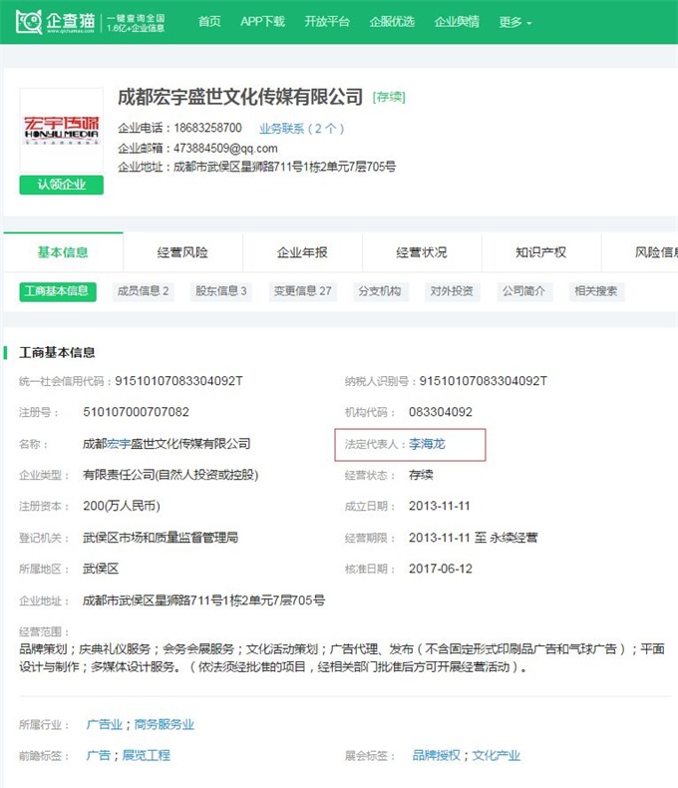The width and height of the screenshot is (678, 788).
Task: Click the registered capital 200(万人民币)
Action: click(x=122, y=506)
